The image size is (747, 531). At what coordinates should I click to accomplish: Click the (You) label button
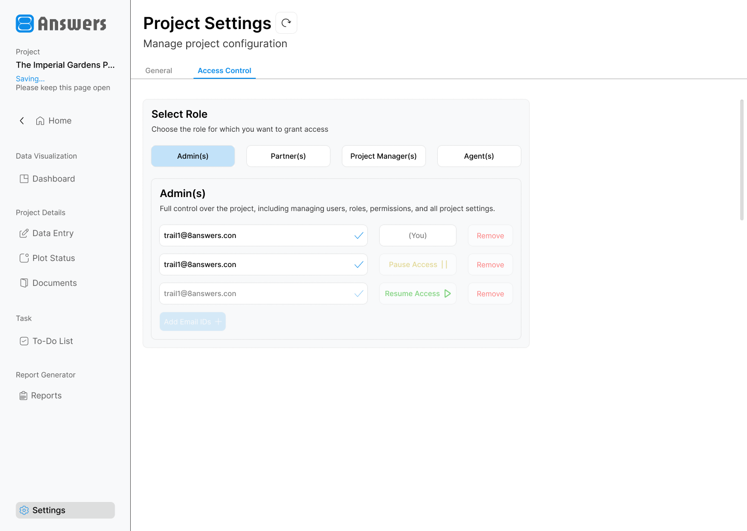point(418,235)
